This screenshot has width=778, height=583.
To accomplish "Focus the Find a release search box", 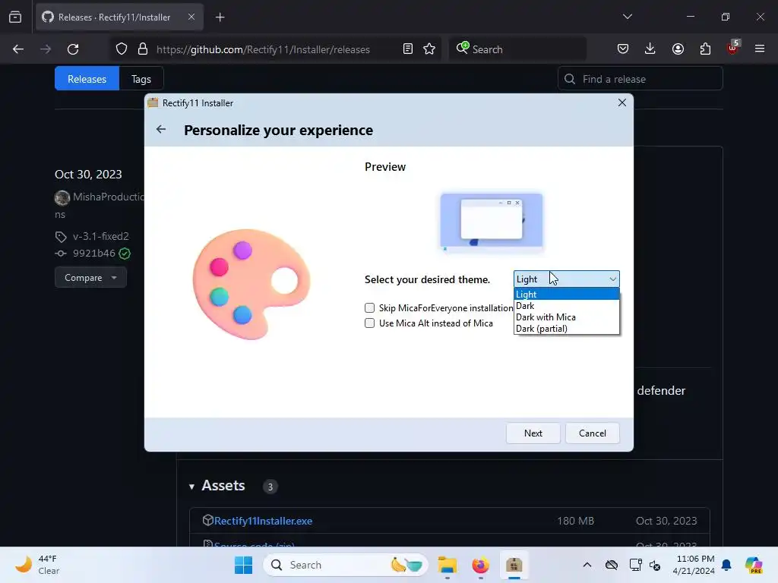I will (640, 79).
